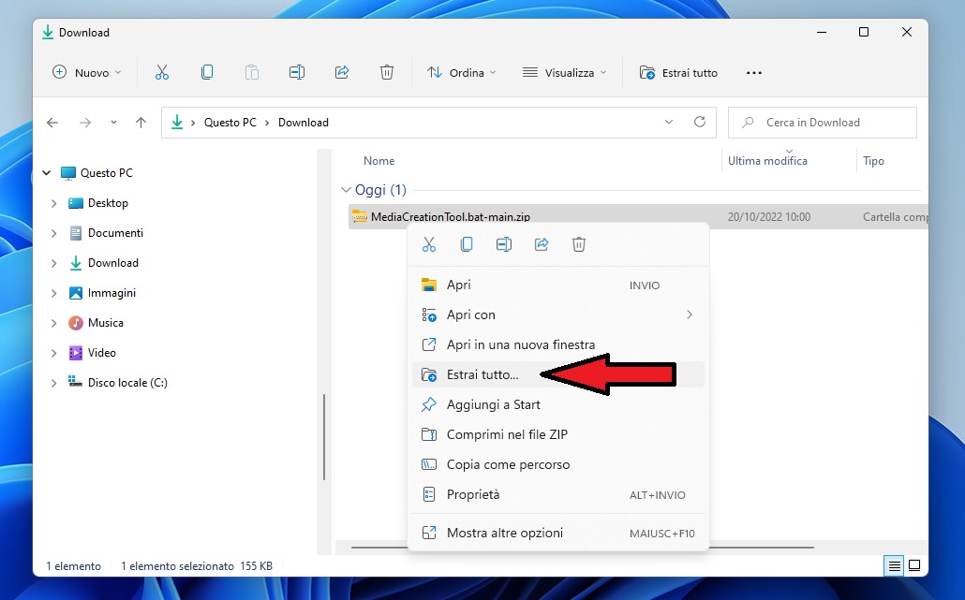Switch to details view layout icon
The image size is (965, 600).
pos(894,565)
